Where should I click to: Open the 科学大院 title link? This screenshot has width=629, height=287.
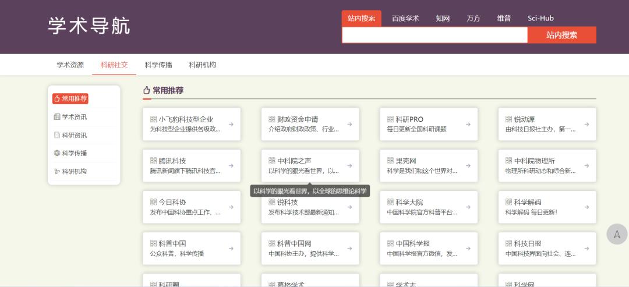click(409, 202)
